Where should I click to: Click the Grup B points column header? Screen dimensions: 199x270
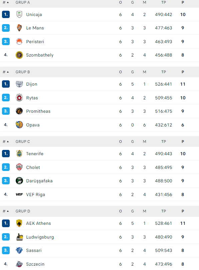(183, 72)
